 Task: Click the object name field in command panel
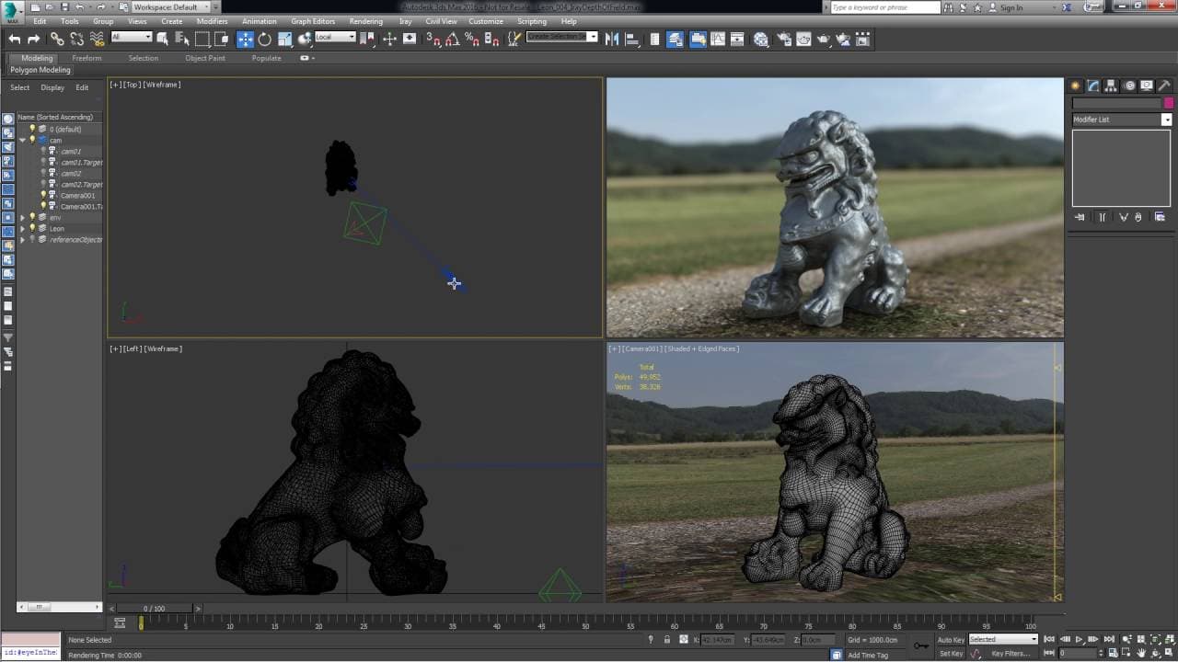click(x=1117, y=103)
